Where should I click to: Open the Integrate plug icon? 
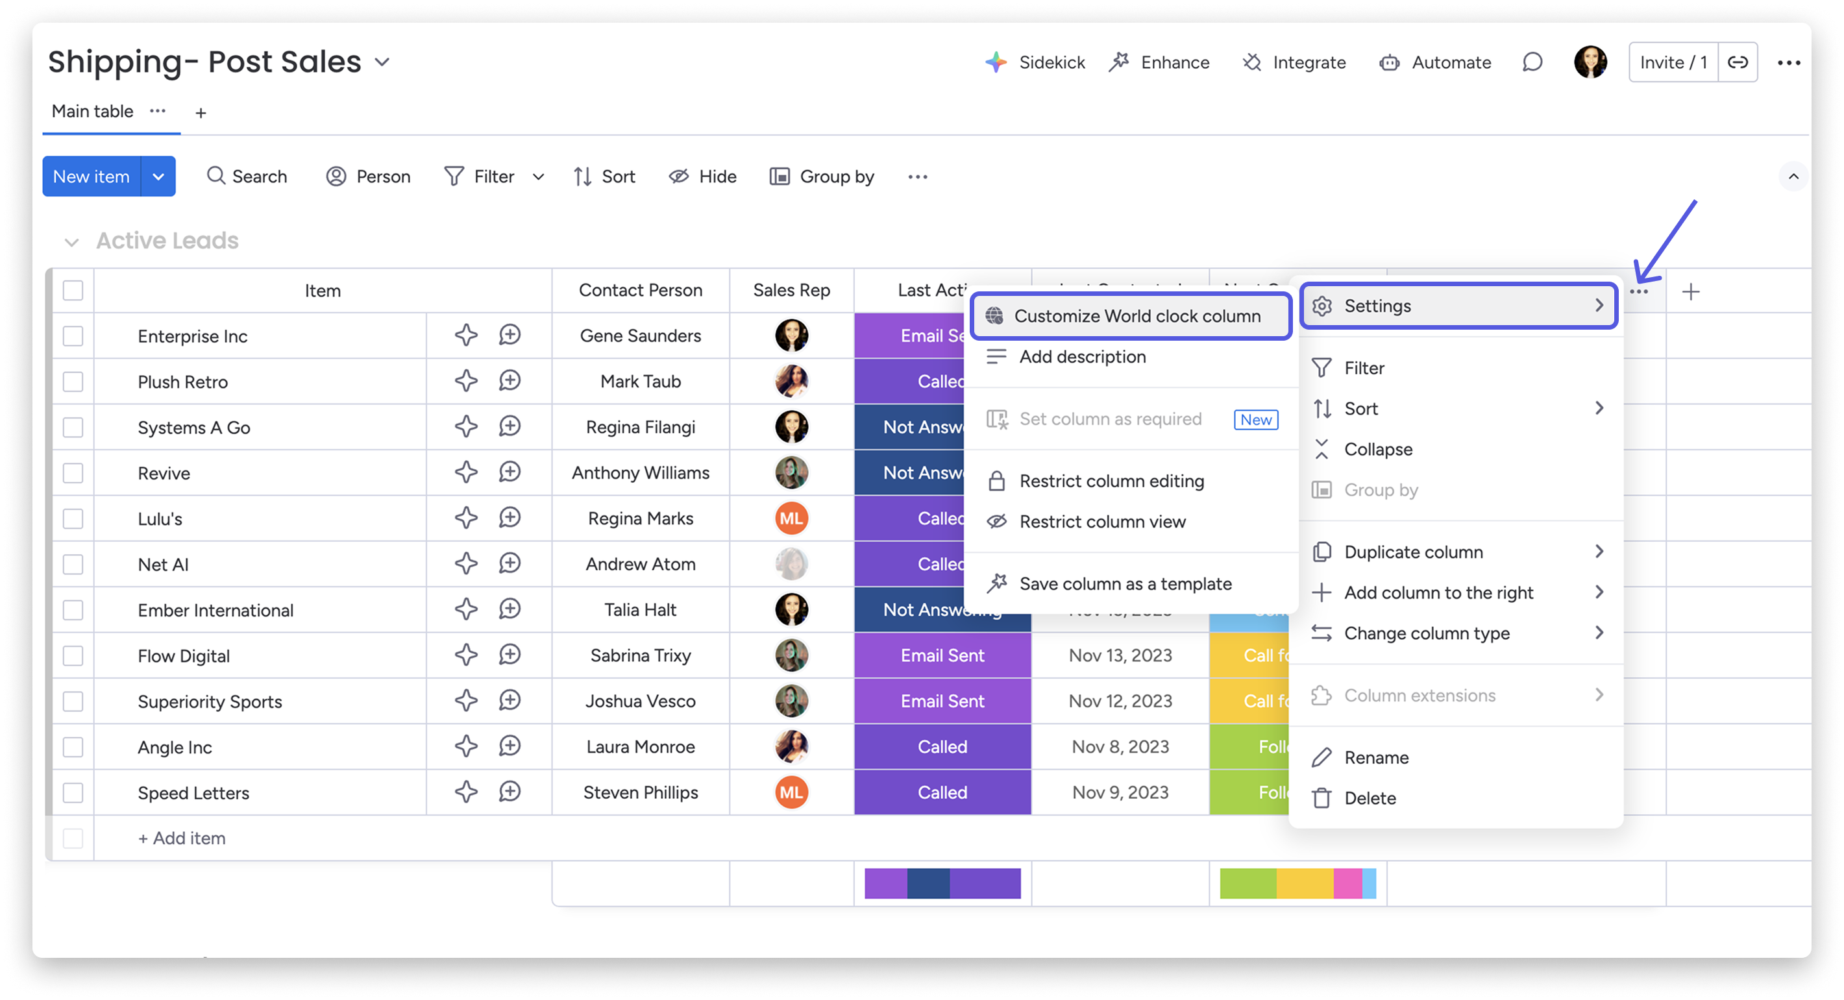[x=1252, y=62]
